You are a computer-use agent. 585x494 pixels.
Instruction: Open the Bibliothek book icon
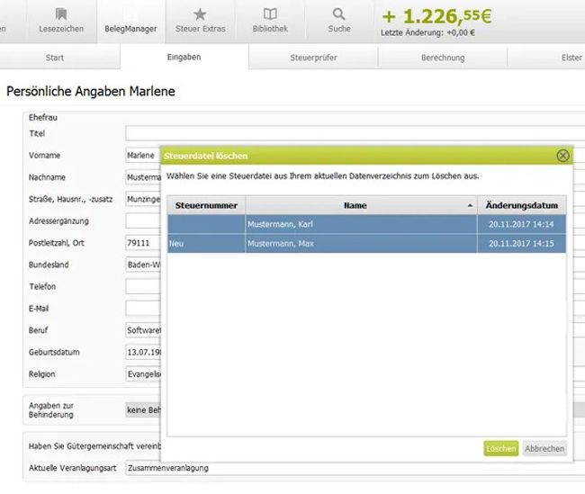270,14
